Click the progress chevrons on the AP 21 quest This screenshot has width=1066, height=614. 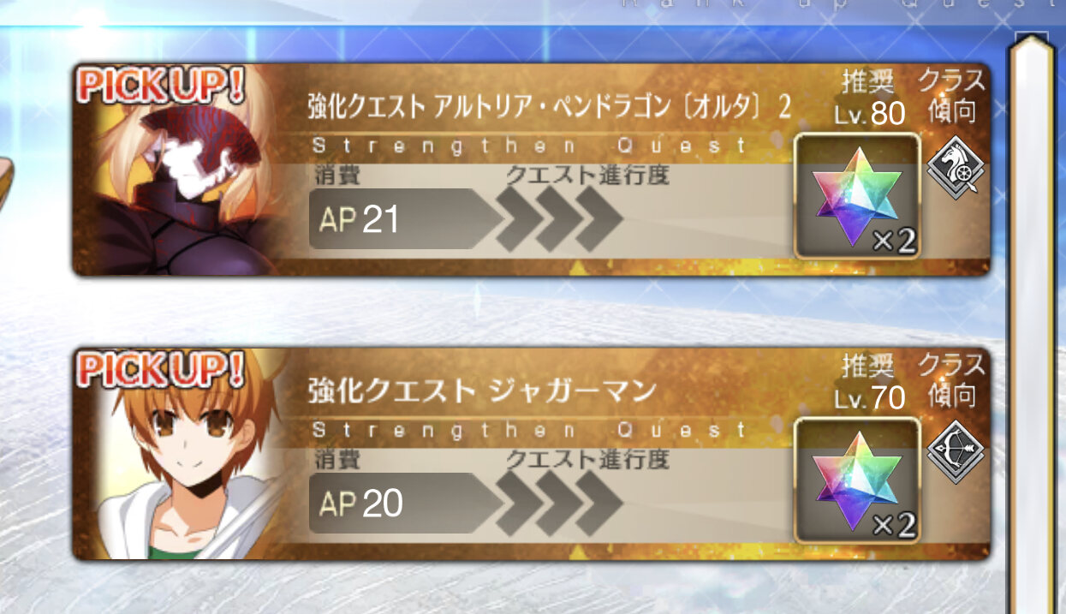coord(557,220)
